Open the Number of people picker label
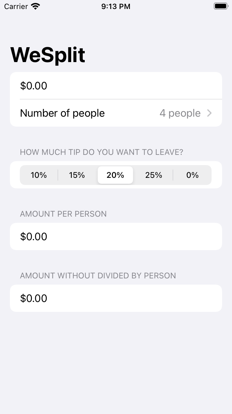The width and height of the screenshot is (232, 414). point(62,113)
